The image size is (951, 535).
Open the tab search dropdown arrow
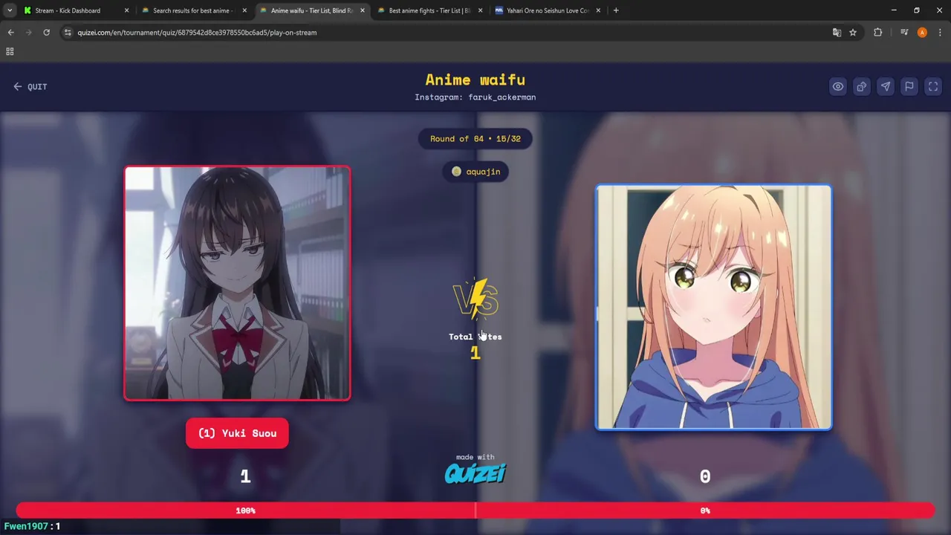10,10
